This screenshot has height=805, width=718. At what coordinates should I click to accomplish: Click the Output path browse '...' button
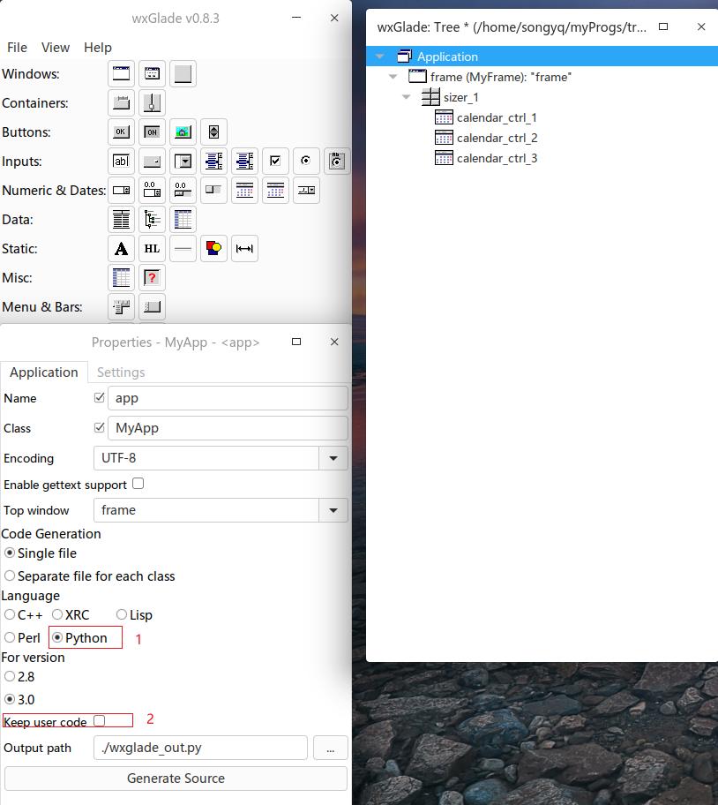[x=330, y=748]
